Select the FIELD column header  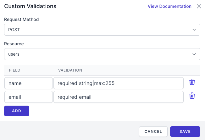15,70
